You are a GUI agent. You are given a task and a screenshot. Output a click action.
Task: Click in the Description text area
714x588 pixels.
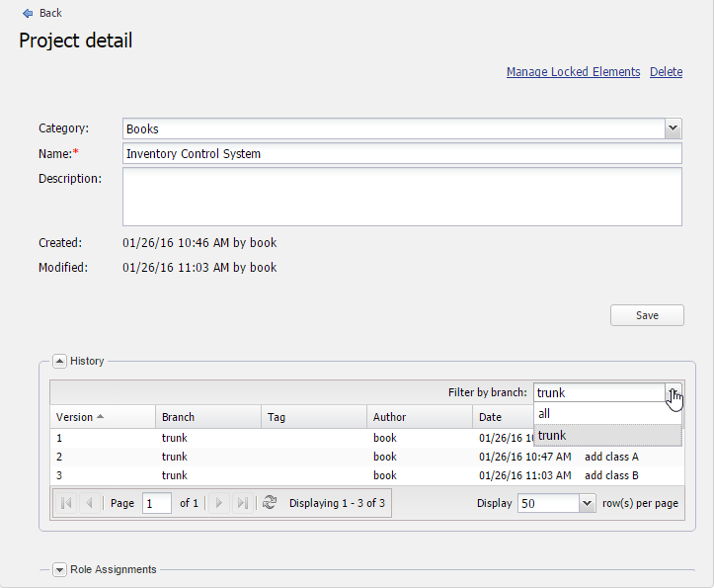pyautogui.click(x=402, y=197)
